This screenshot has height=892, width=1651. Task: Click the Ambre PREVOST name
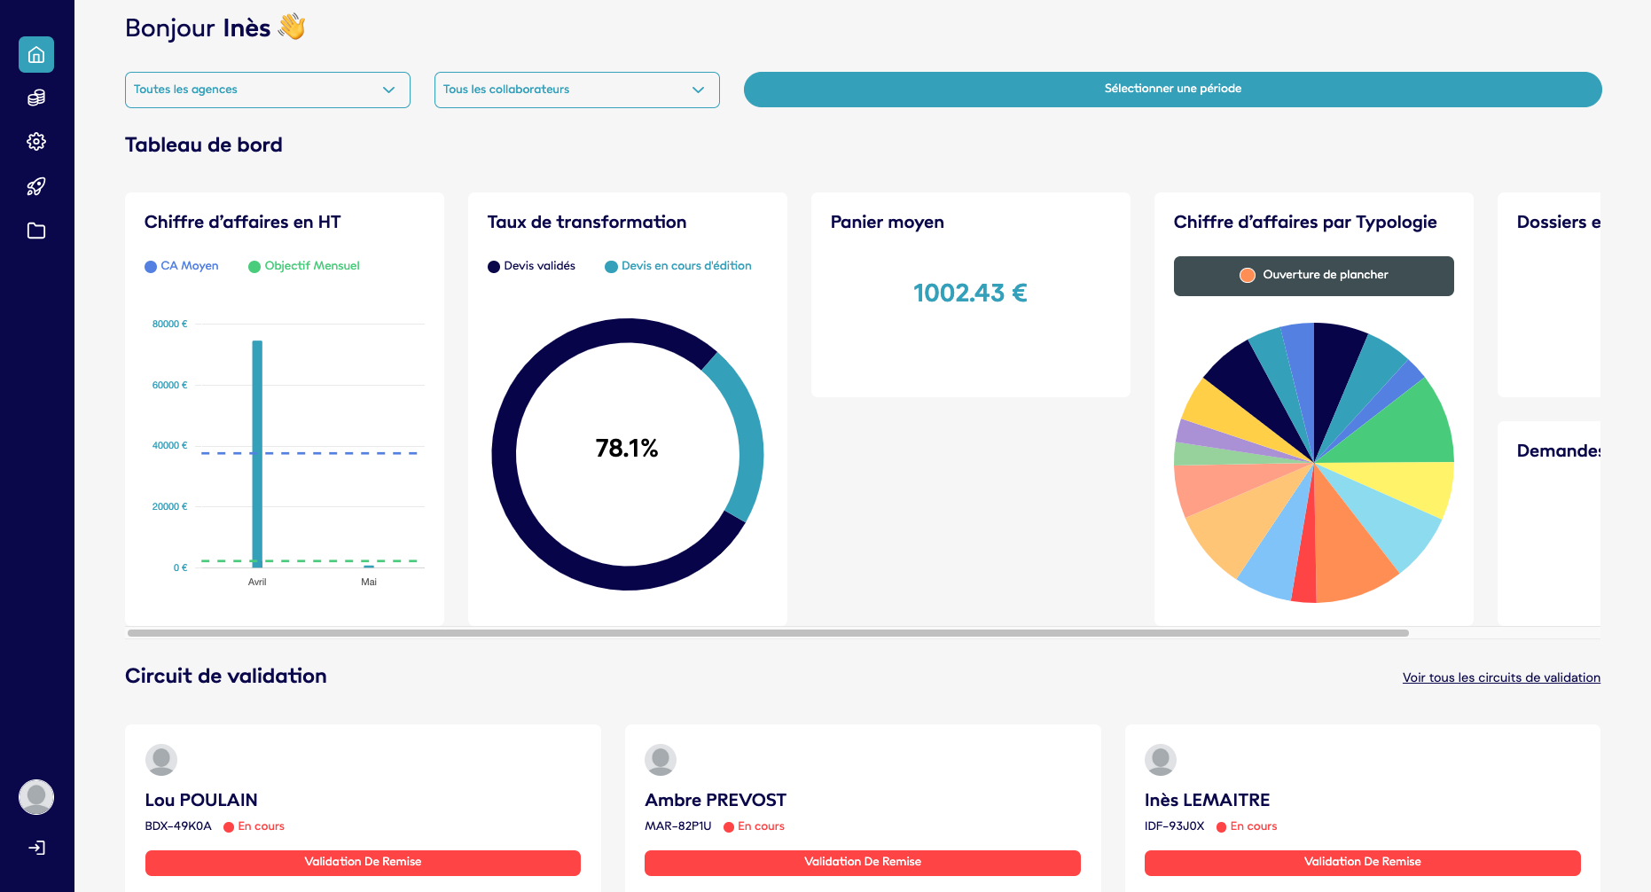(x=716, y=800)
